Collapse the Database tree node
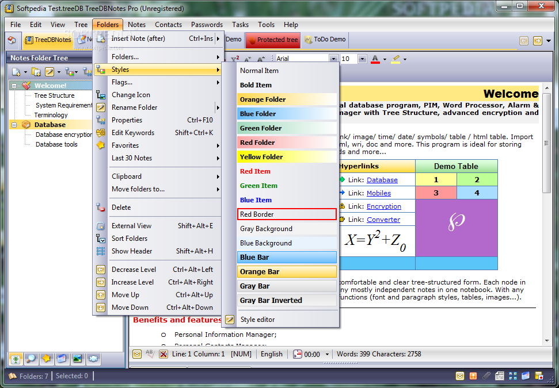 point(14,125)
